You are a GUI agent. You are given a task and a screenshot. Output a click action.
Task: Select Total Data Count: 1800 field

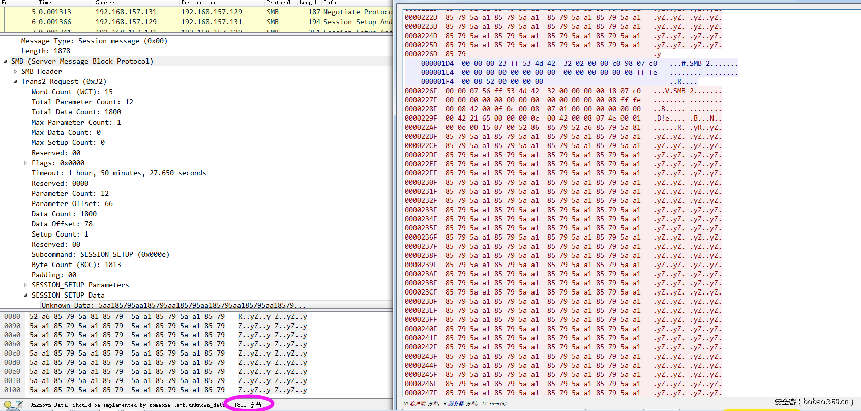point(76,112)
